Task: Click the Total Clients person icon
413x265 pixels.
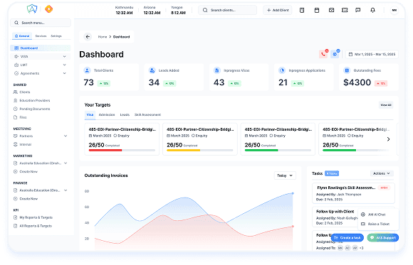Action: pos(87,70)
